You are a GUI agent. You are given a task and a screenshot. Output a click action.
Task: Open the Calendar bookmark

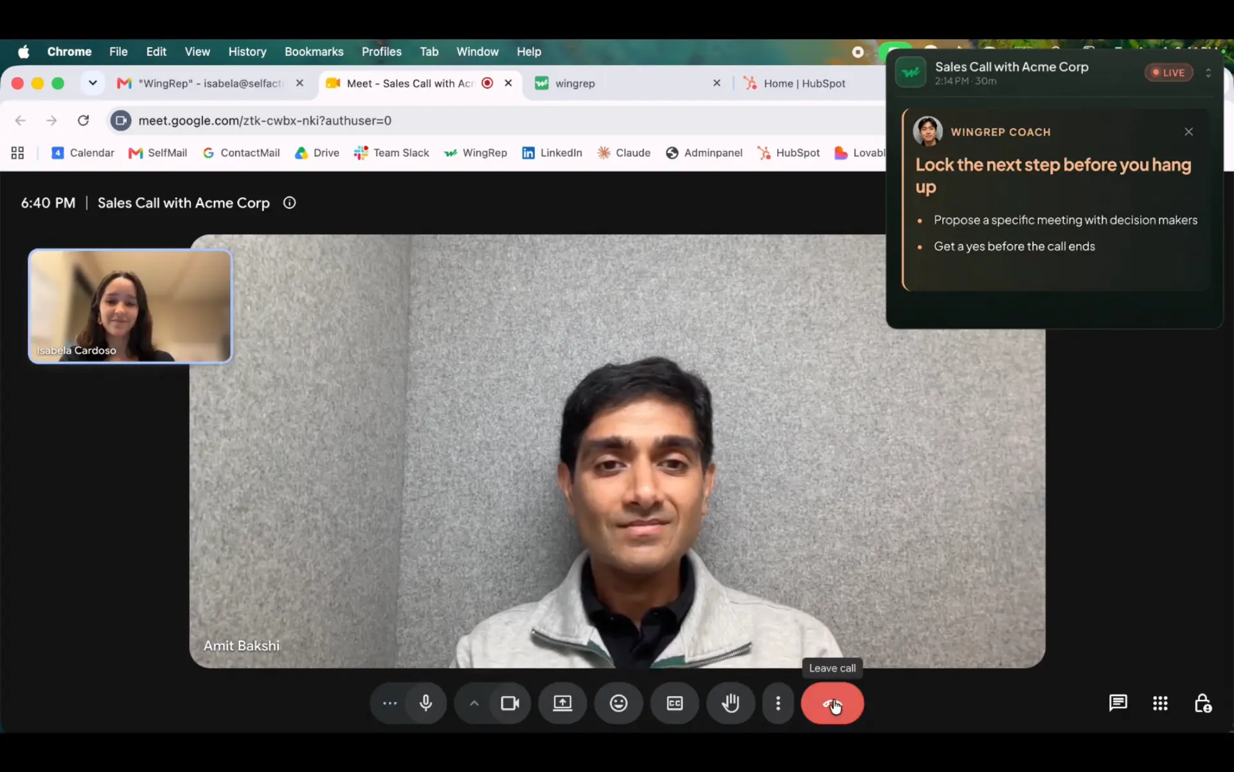pyautogui.click(x=83, y=153)
